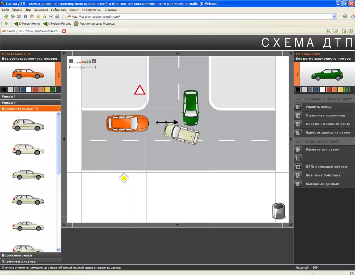Screen dimensions: 355x275
Task: Move canvas view left with left edge arrow
Action: pos(64,139)
